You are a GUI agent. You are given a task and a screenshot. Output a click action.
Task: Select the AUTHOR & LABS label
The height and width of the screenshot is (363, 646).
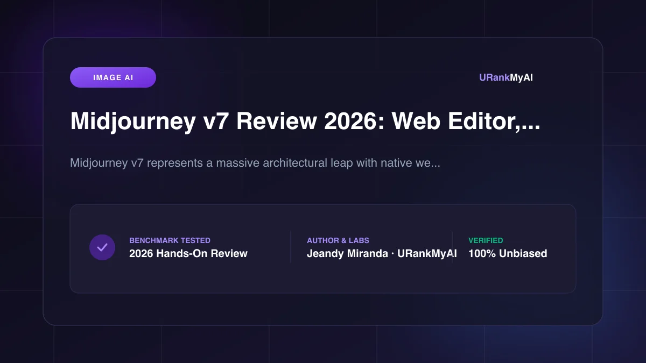pyautogui.click(x=338, y=240)
